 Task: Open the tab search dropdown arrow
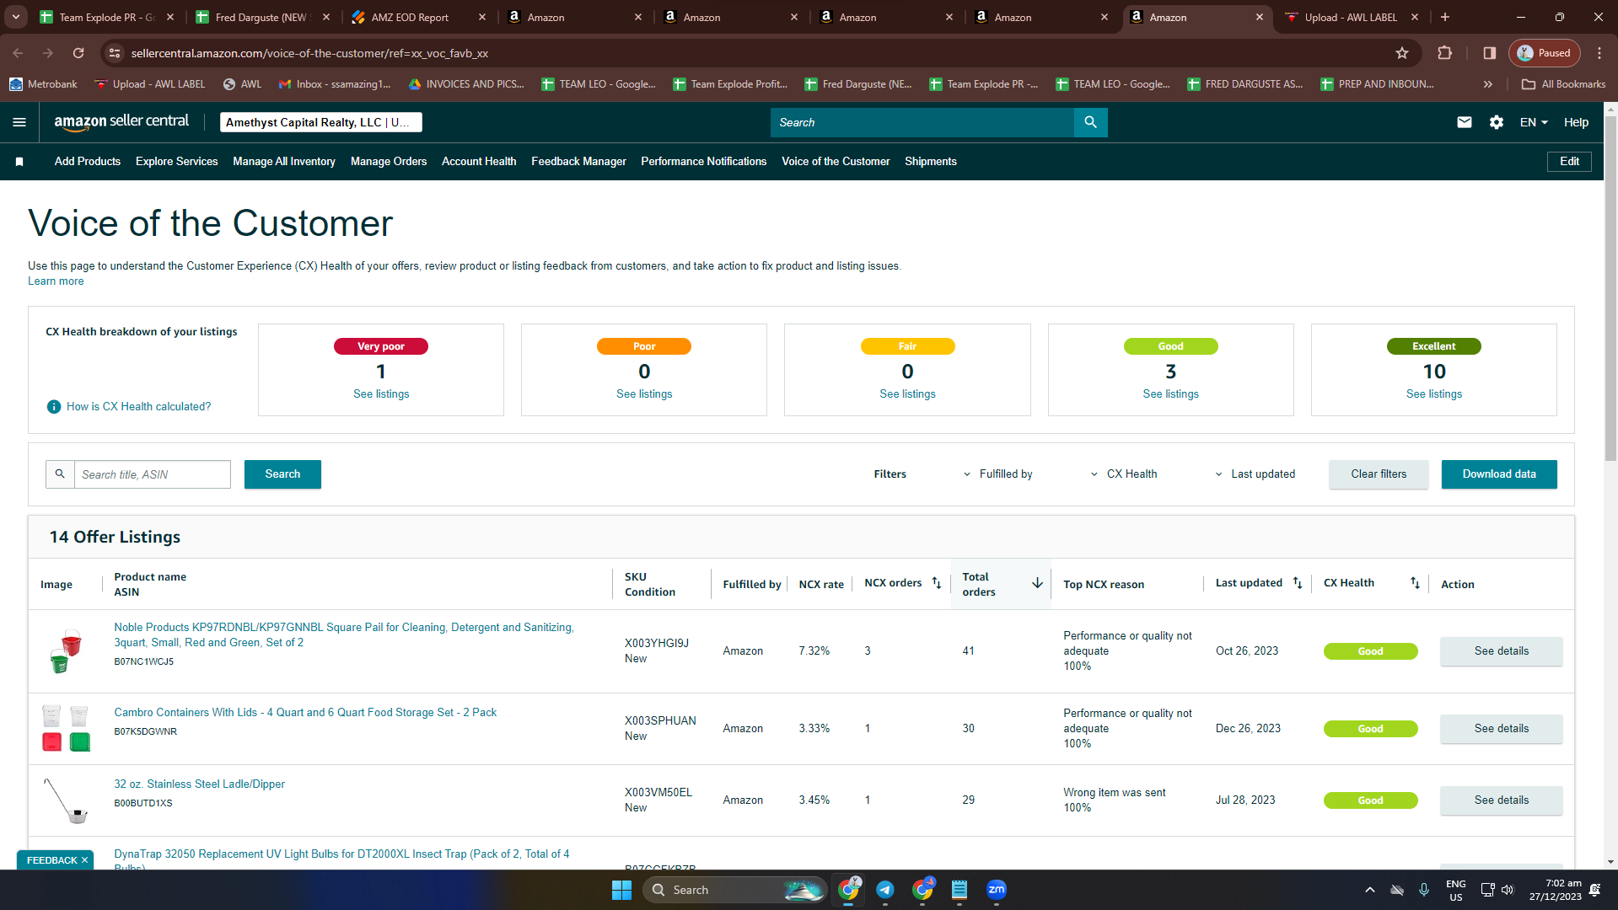(16, 17)
